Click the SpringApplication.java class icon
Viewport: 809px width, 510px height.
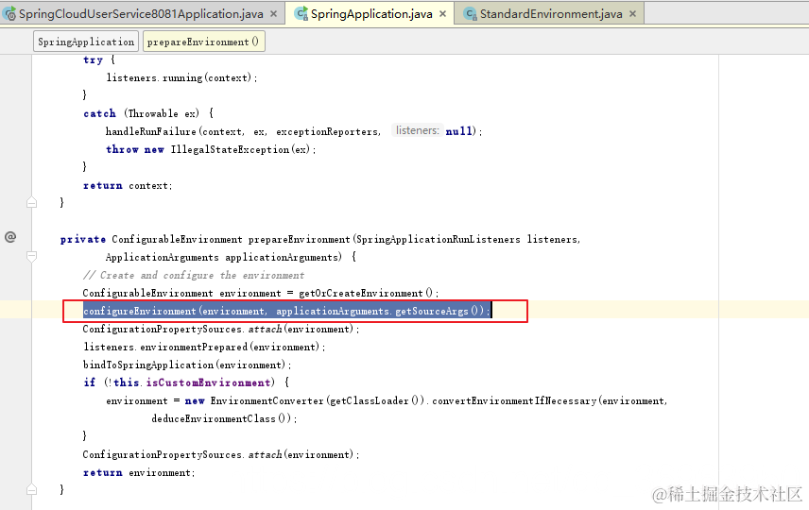point(301,14)
